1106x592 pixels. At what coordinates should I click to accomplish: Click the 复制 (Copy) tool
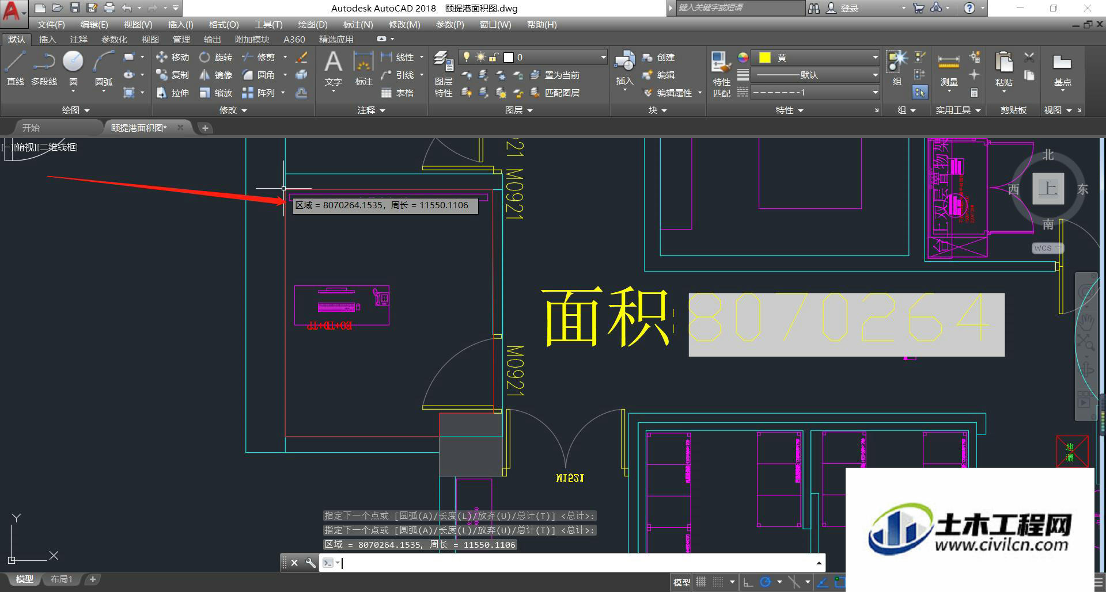tap(172, 75)
